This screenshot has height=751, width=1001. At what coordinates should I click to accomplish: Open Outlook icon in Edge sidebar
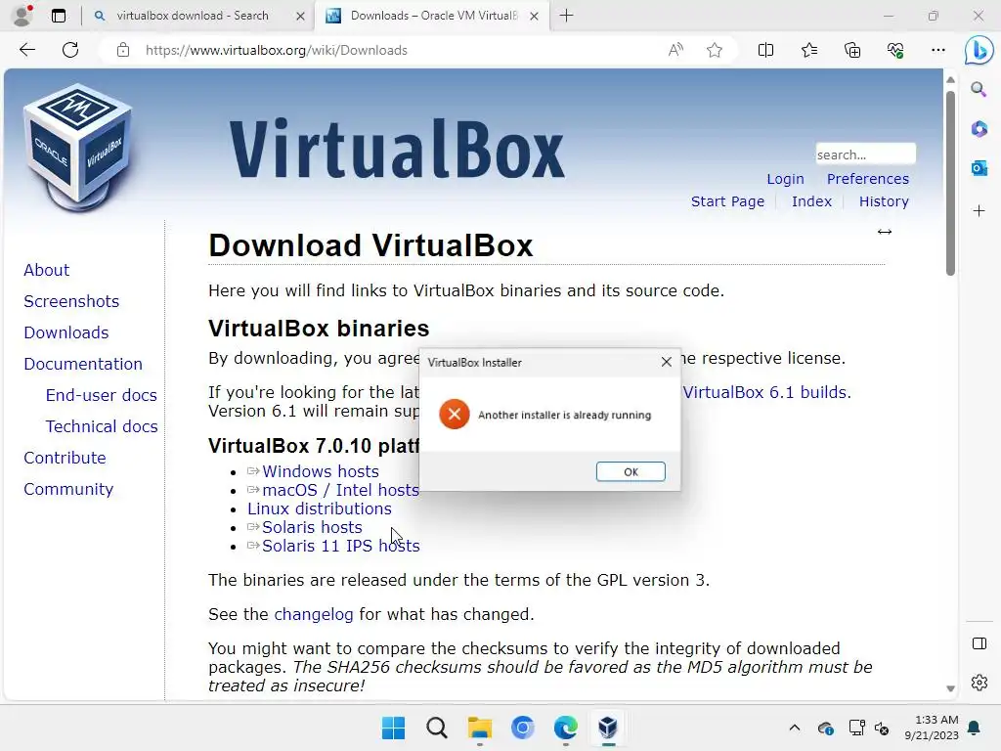(x=979, y=168)
